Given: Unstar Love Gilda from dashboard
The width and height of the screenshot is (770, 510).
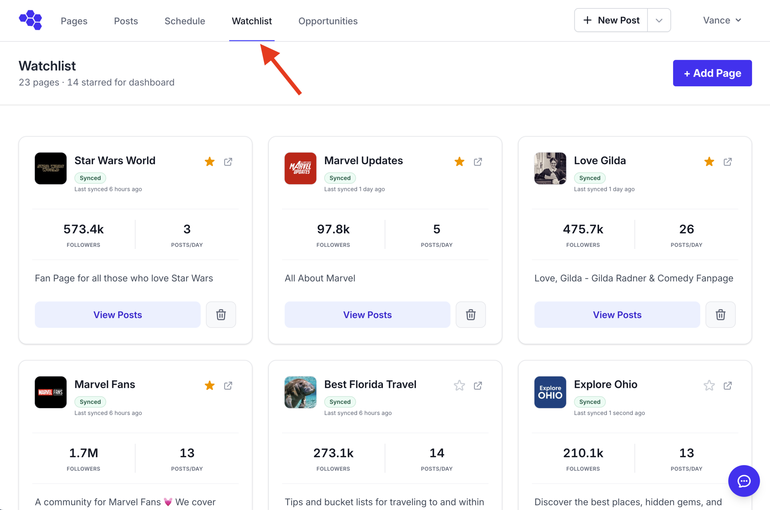Looking at the screenshot, I should (x=709, y=162).
